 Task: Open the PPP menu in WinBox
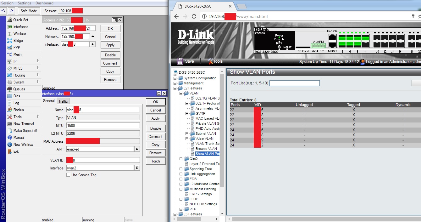coord(16,48)
